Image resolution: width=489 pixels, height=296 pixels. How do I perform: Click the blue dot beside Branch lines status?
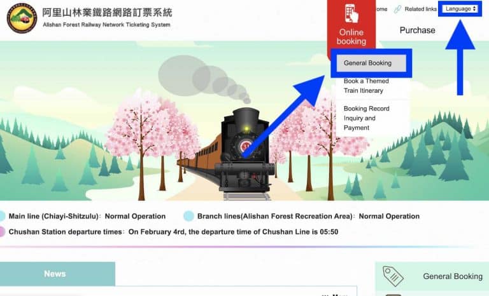(x=188, y=216)
